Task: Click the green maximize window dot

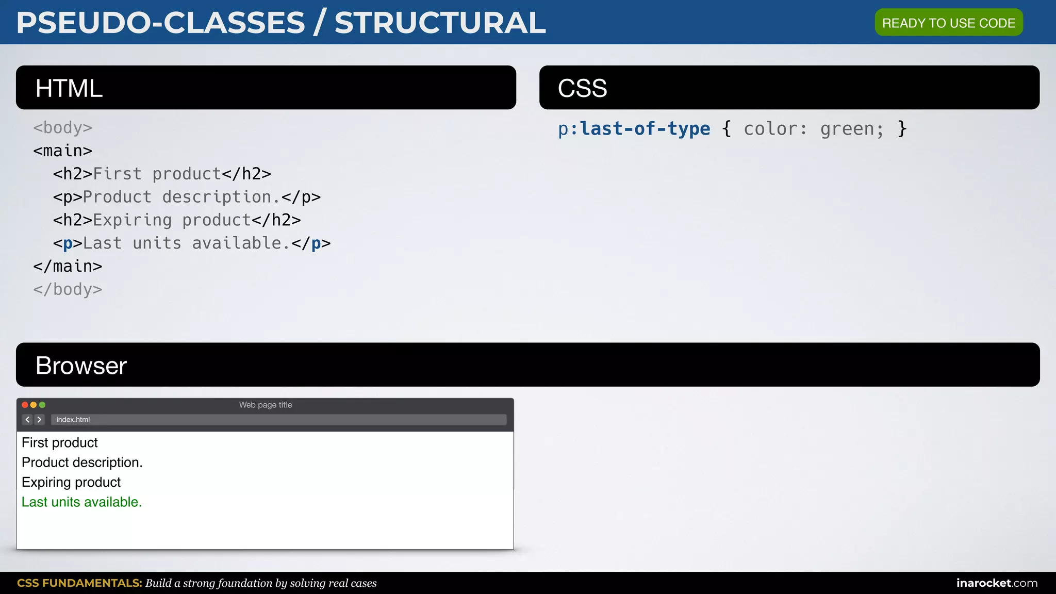Action: 42,405
